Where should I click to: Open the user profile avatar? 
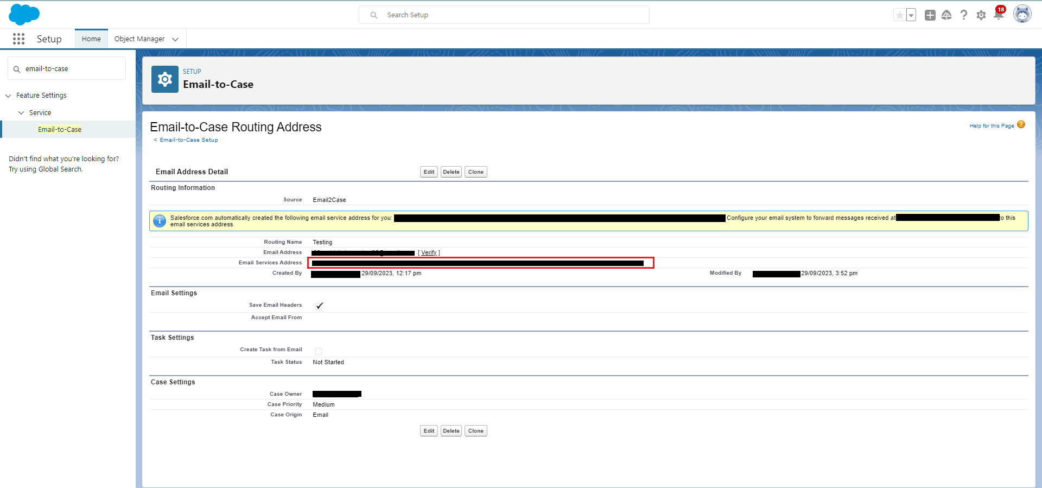tap(1022, 15)
